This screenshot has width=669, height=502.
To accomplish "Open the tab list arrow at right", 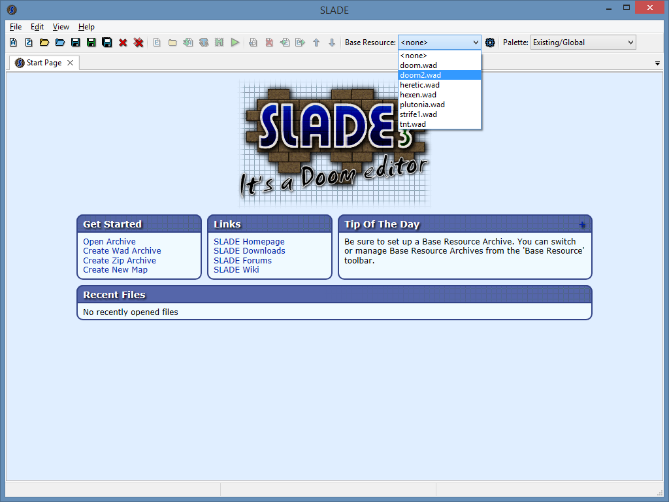I will [657, 63].
